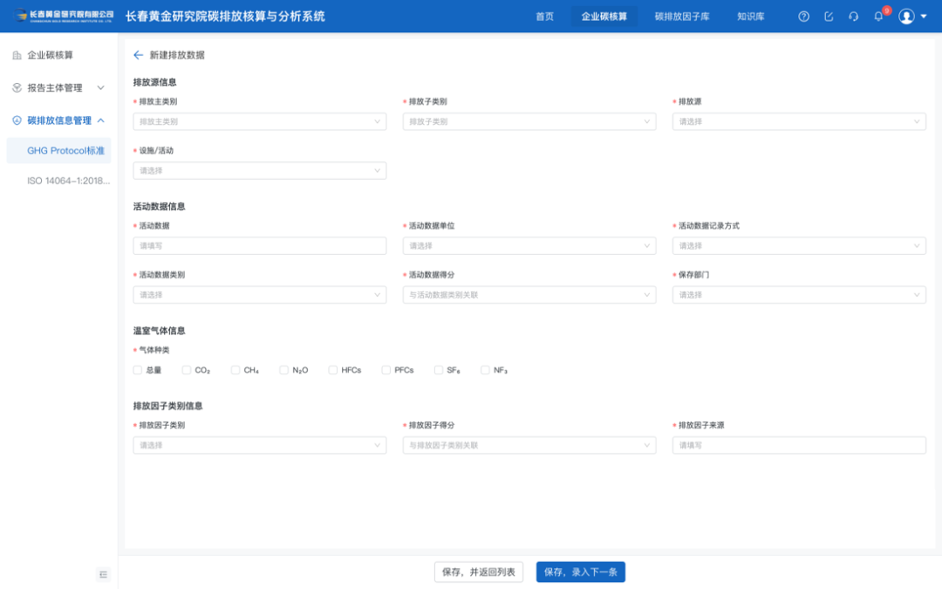Click the customer service headset icon

[853, 17]
